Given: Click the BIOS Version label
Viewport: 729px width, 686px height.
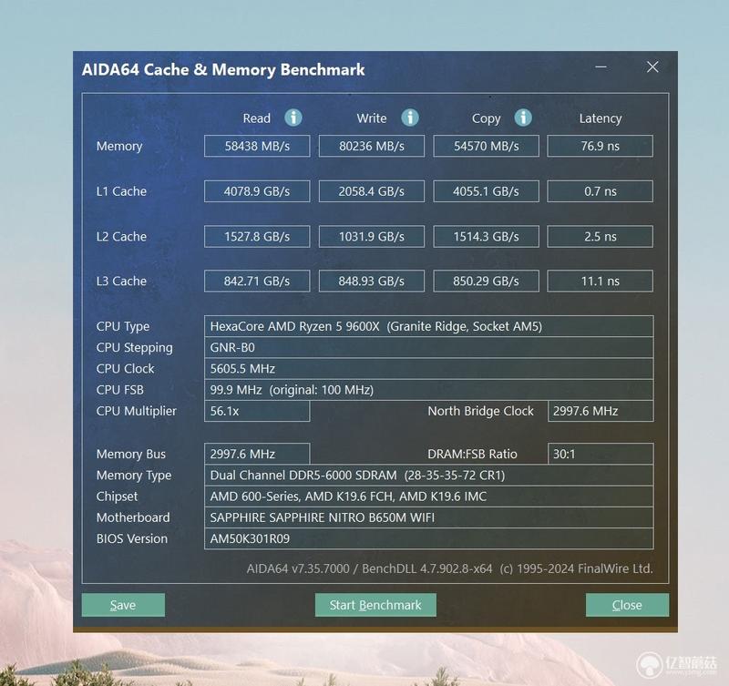Looking at the screenshot, I should click(132, 538).
